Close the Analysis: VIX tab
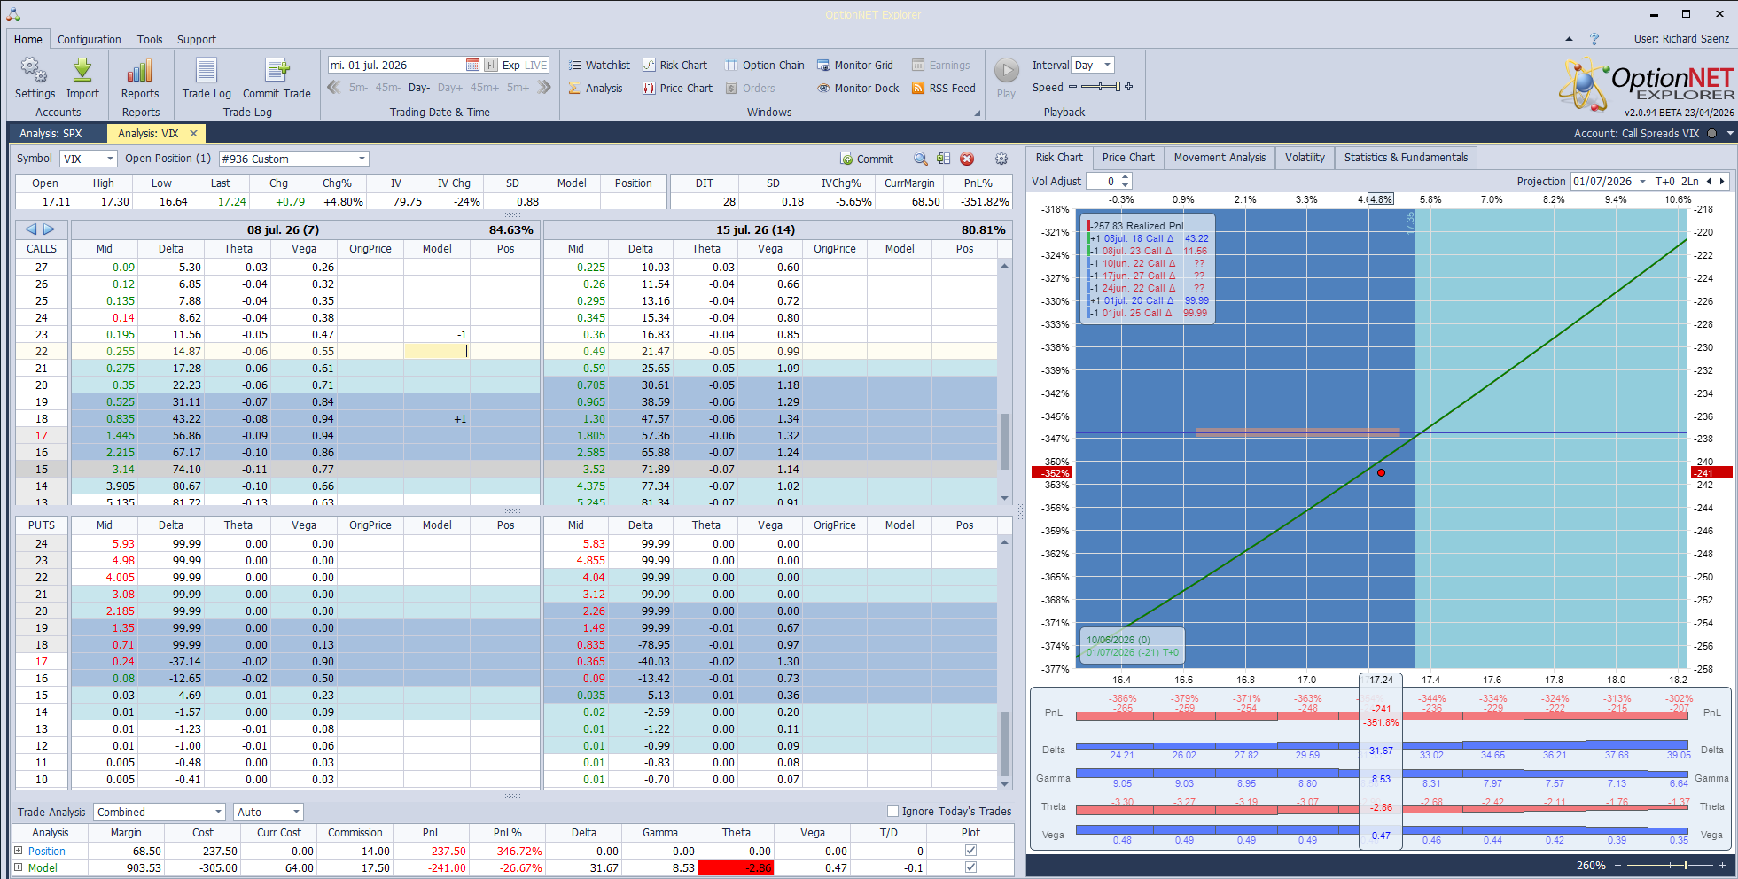 pos(193,133)
